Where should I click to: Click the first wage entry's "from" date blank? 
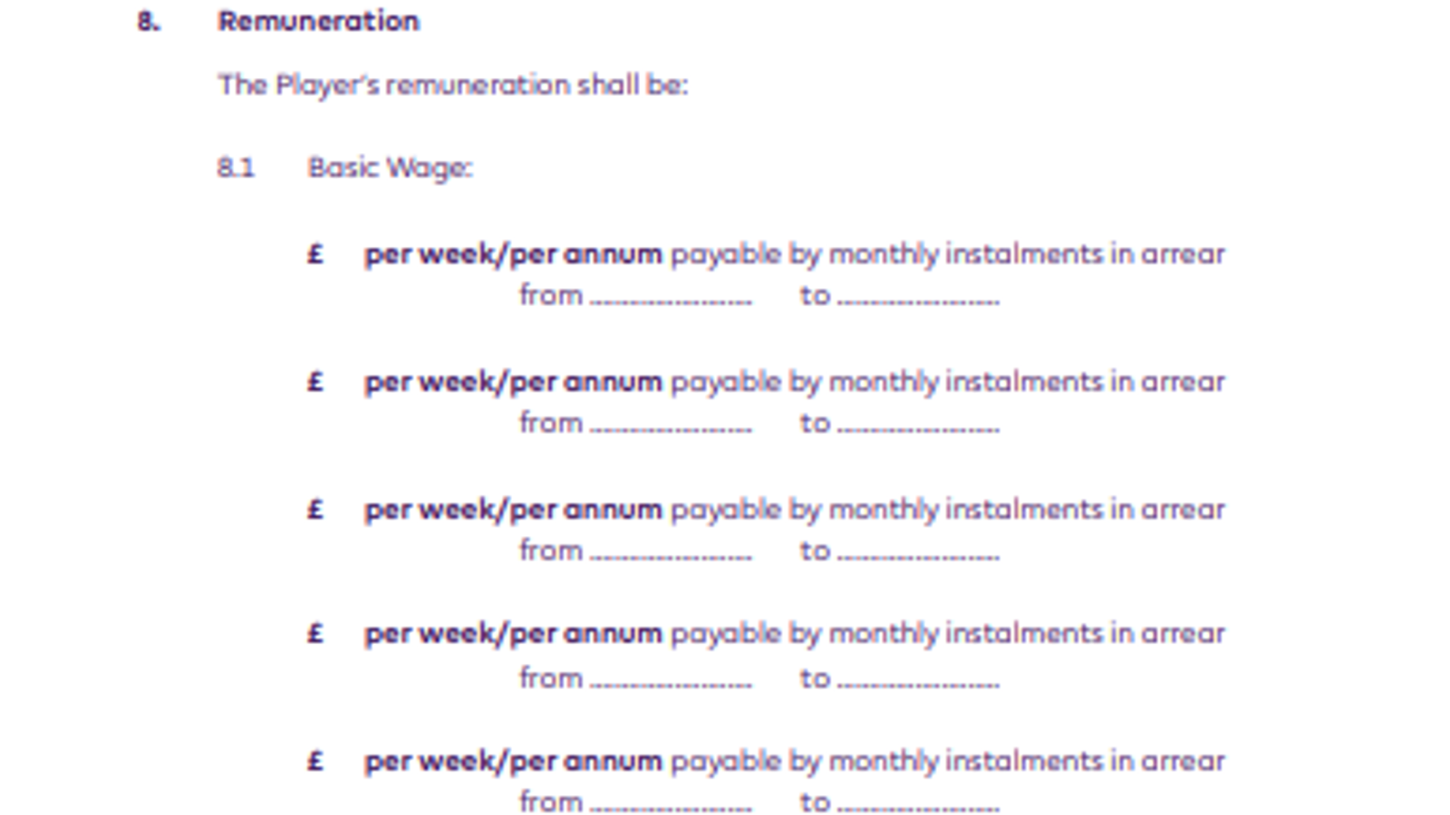(x=671, y=297)
